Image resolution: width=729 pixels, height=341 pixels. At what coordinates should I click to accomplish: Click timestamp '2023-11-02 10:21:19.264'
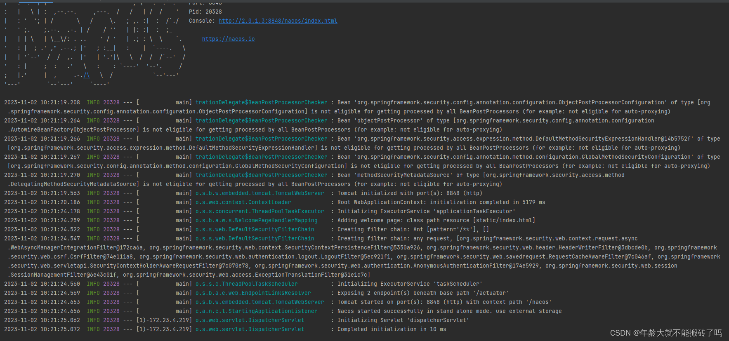point(42,120)
